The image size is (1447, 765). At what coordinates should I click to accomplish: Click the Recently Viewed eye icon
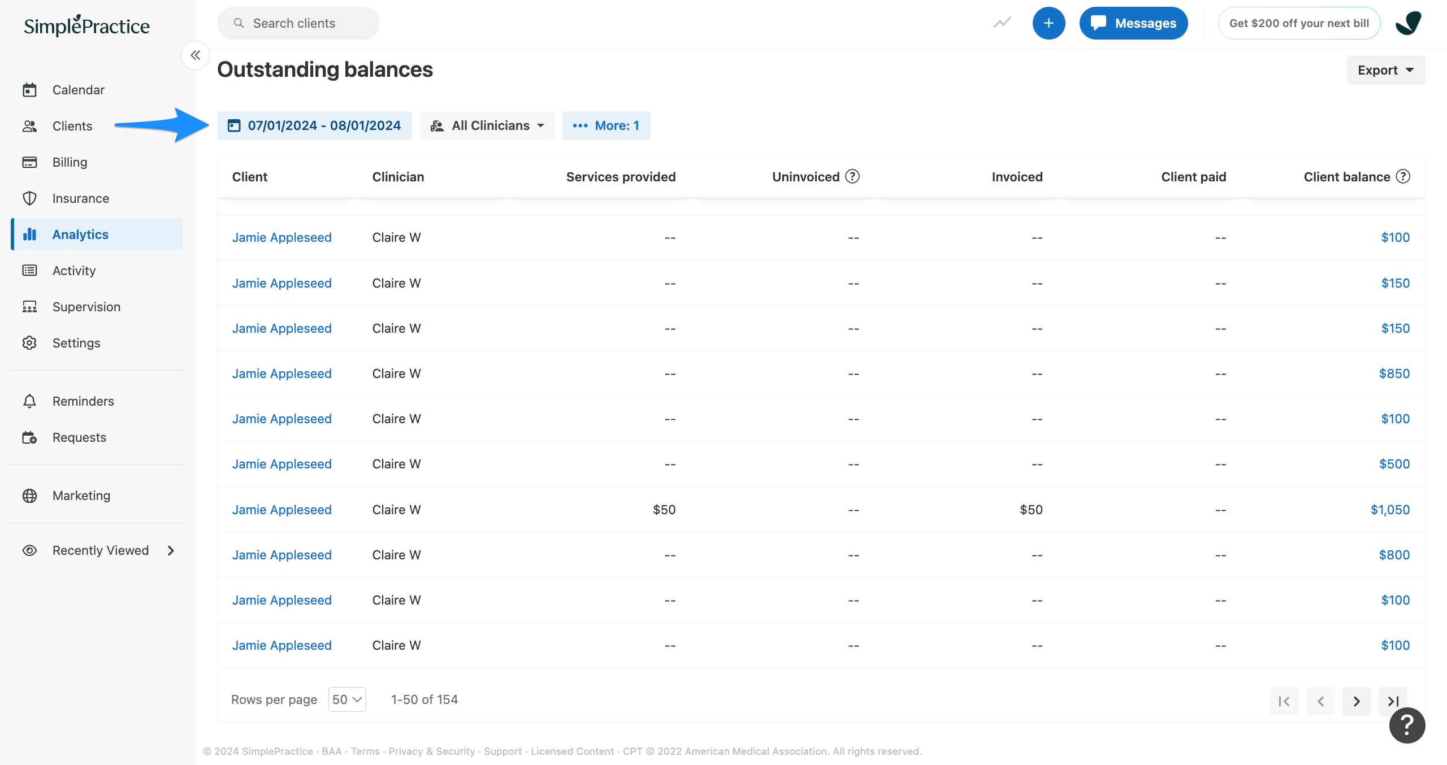click(29, 550)
